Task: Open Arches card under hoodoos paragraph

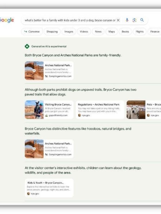Action: click(49, 149)
